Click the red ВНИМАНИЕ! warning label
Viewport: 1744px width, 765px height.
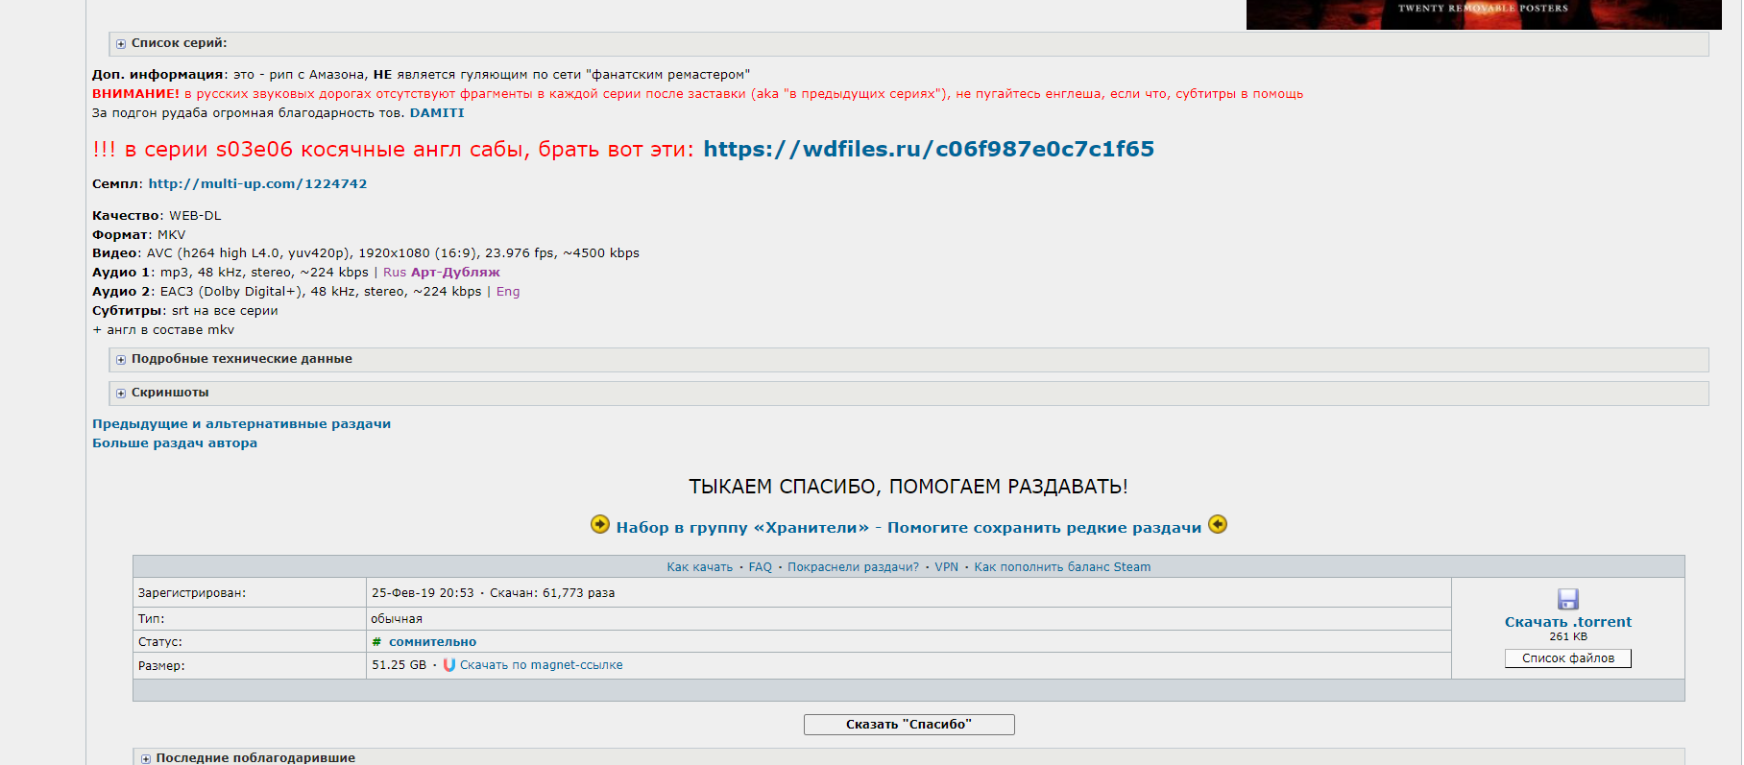point(135,94)
